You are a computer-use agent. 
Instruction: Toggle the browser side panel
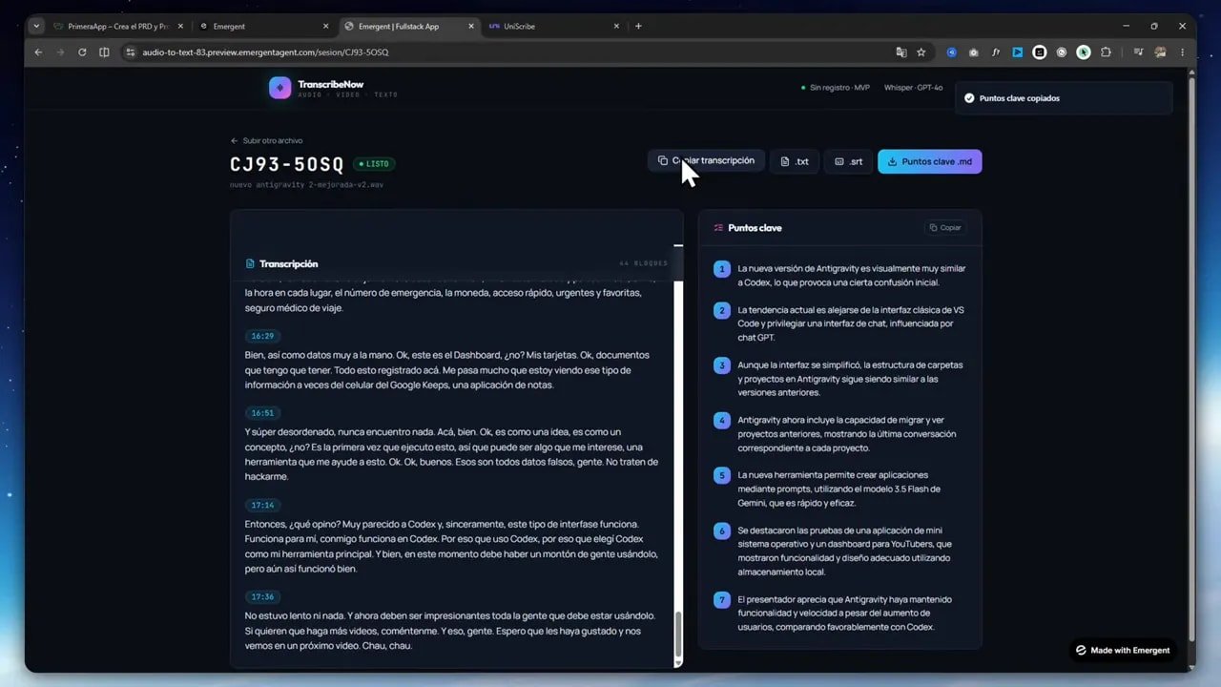104,52
